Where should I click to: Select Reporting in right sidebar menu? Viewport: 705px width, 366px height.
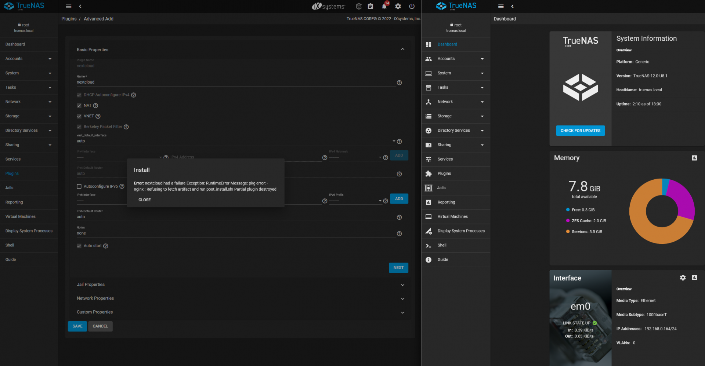pos(446,202)
